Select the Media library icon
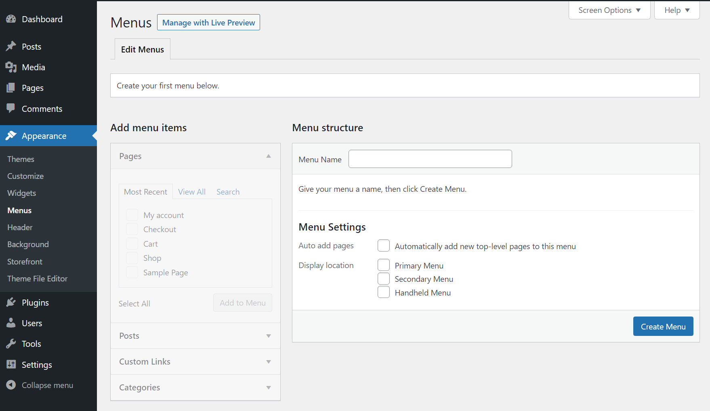This screenshot has height=411, width=710. coord(11,67)
